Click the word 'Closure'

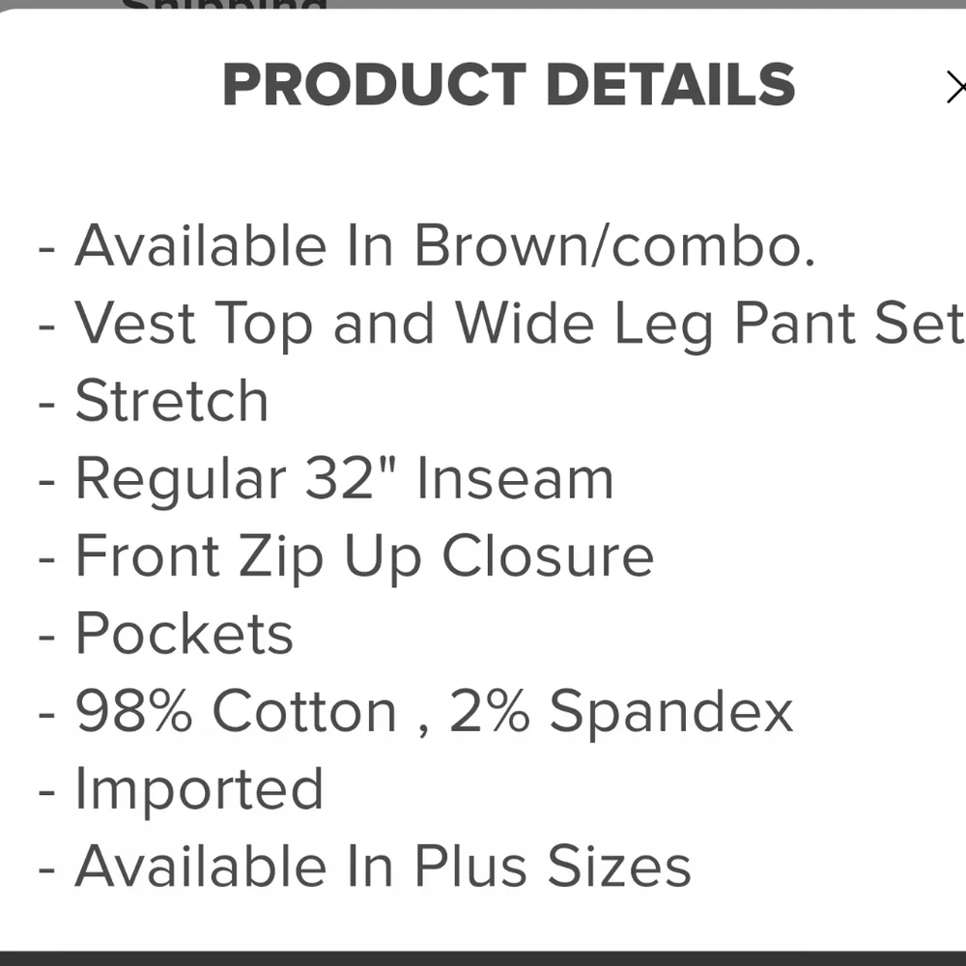(548, 556)
